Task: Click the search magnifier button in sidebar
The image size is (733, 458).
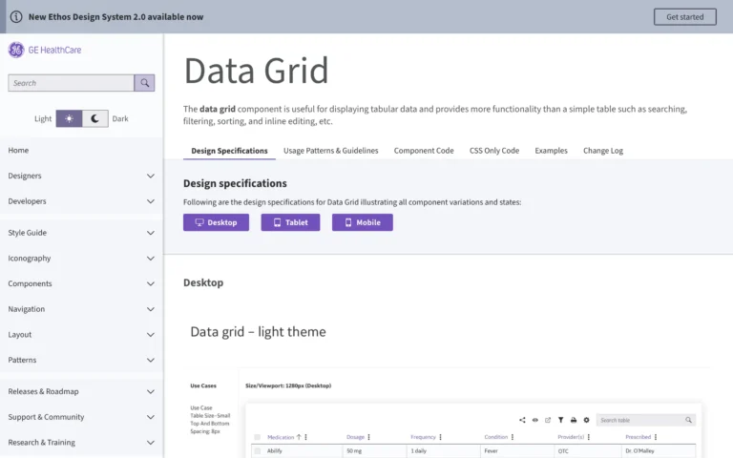Action: (144, 83)
